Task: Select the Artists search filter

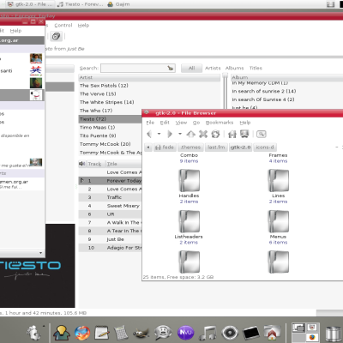Action: [213, 68]
